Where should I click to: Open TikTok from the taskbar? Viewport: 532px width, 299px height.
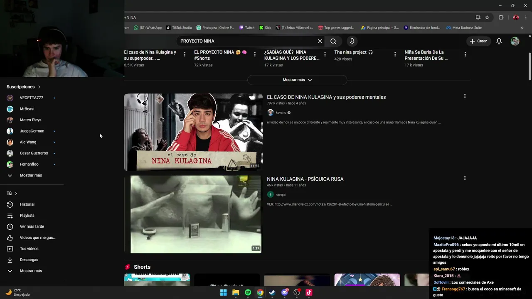pyautogui.click(x=309, y=292)
